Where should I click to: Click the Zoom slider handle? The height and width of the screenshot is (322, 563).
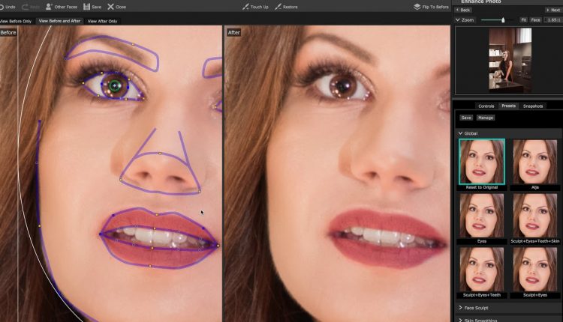click(503, 19)
